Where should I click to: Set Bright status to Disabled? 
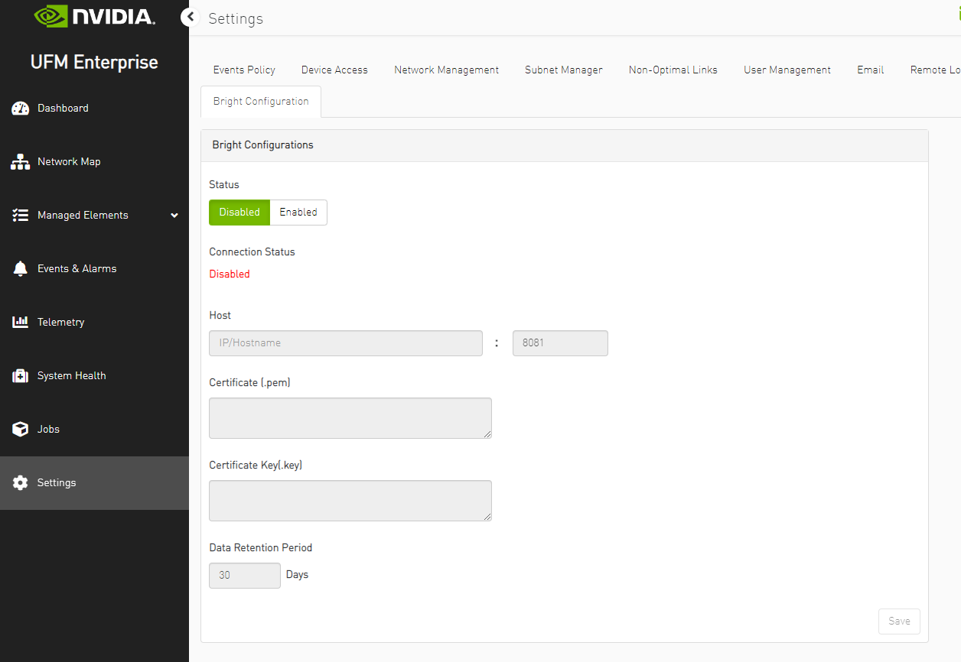(239, 212)
